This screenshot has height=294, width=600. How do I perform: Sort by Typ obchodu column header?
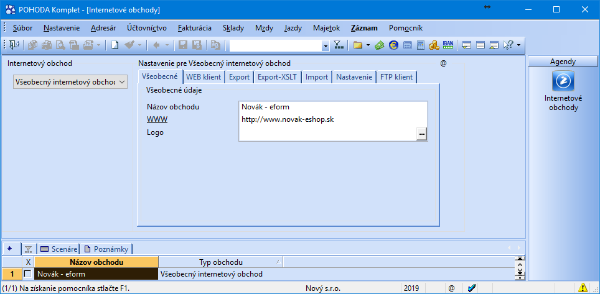pos(221,262)
